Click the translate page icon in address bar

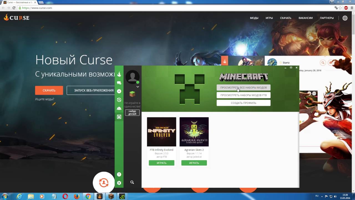336,8
